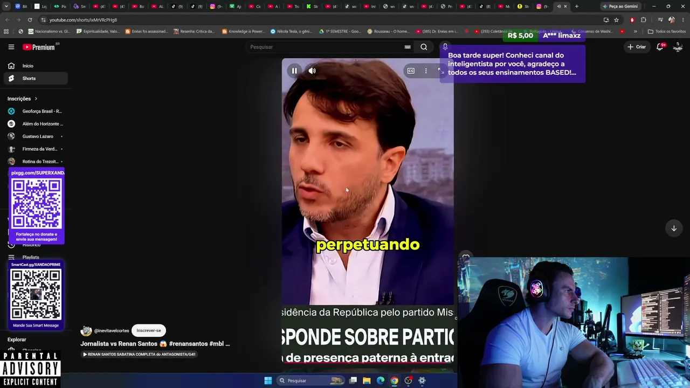The height and width of the screenshot is (388, 690).
Task: Click the magnifier search button
Action: [424, 47]
